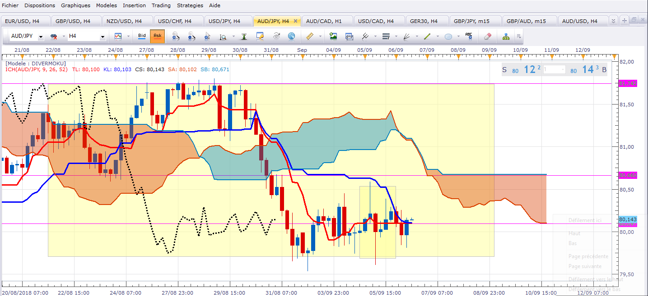Open the Trading menu
This screenshot has width=648, height=296.
click(x=161, y=5)
